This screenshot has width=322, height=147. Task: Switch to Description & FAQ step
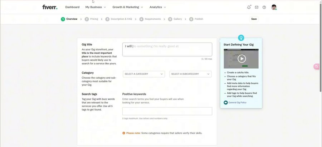121,19
